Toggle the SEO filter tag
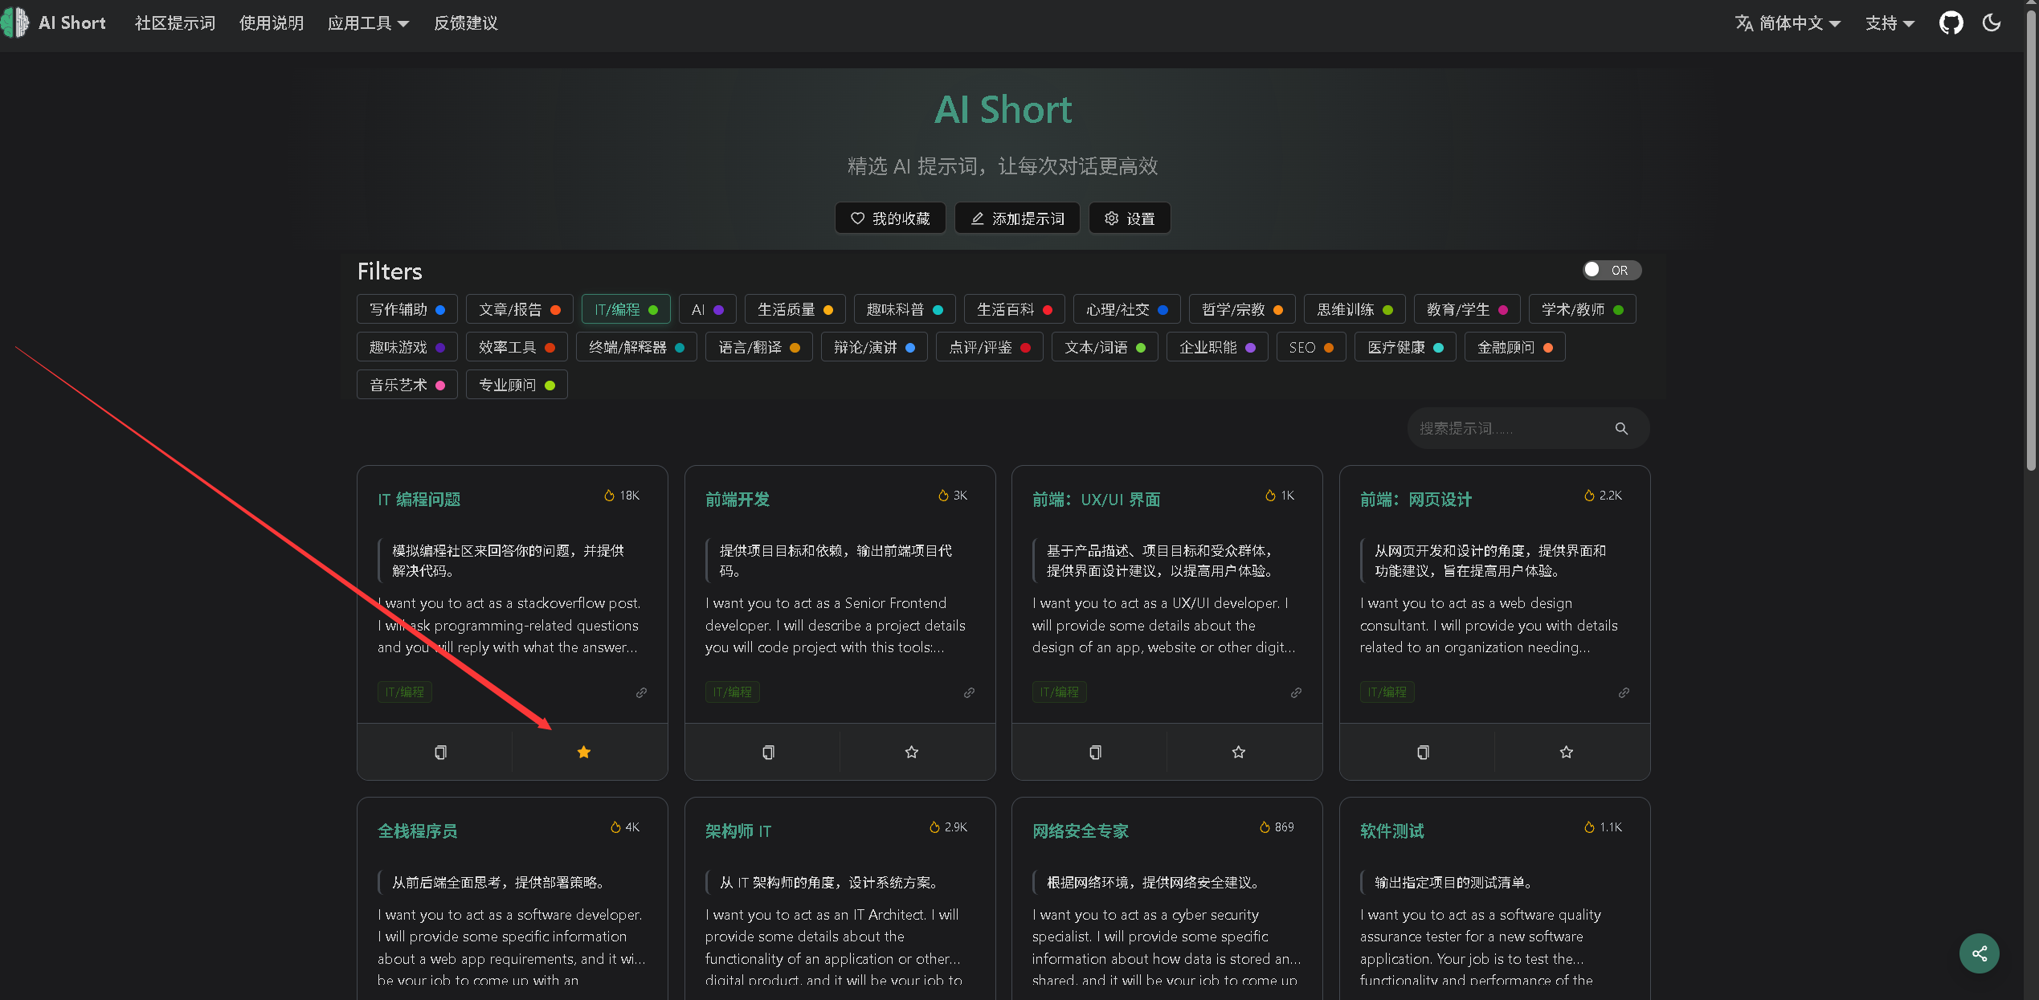This screenshot has width=2039, height=1000. [1311, 348]
